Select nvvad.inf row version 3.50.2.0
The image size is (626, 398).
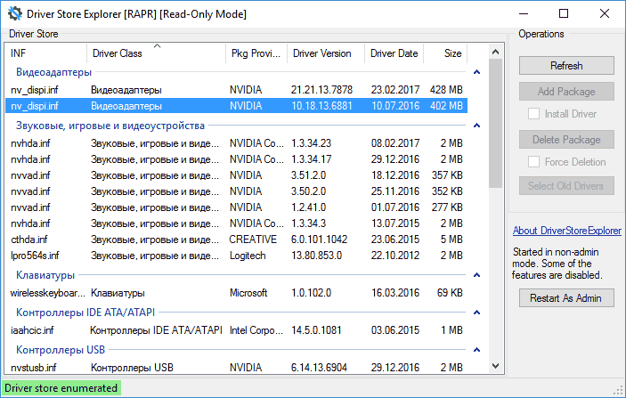(x=236, y=191)
